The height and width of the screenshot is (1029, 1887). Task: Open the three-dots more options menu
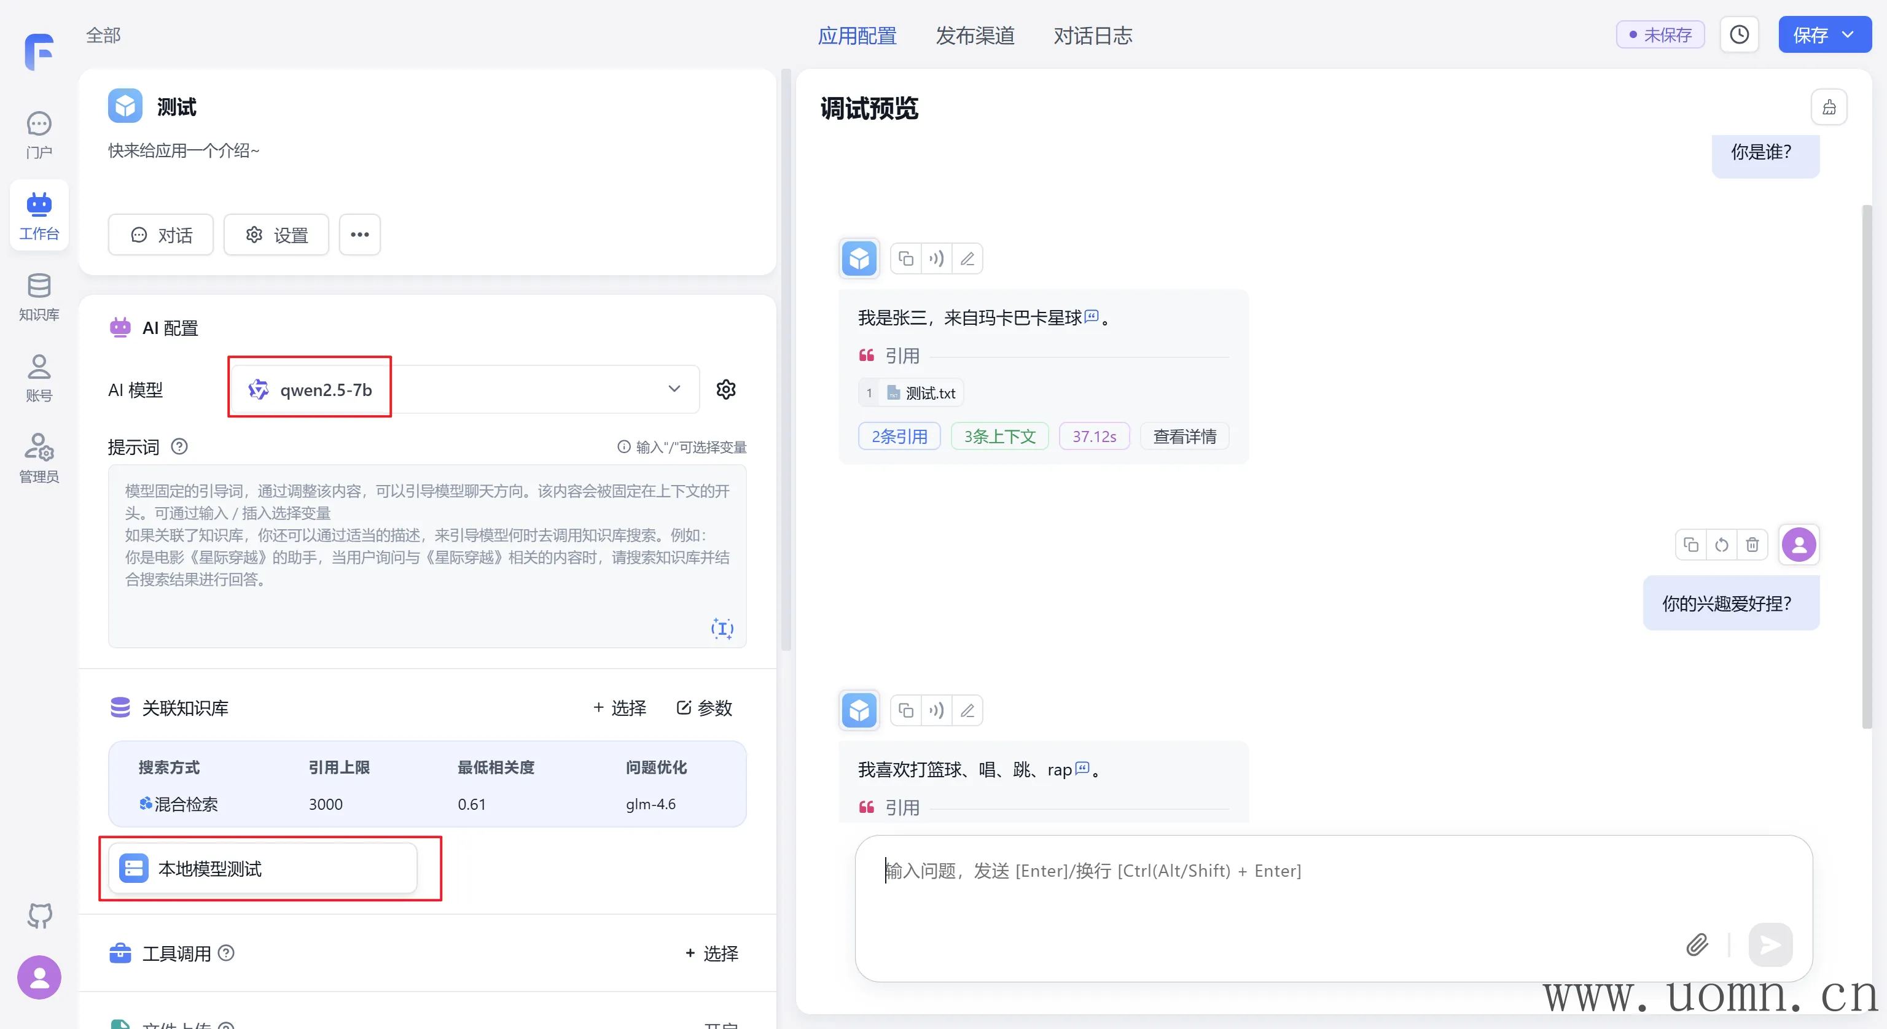360,235
